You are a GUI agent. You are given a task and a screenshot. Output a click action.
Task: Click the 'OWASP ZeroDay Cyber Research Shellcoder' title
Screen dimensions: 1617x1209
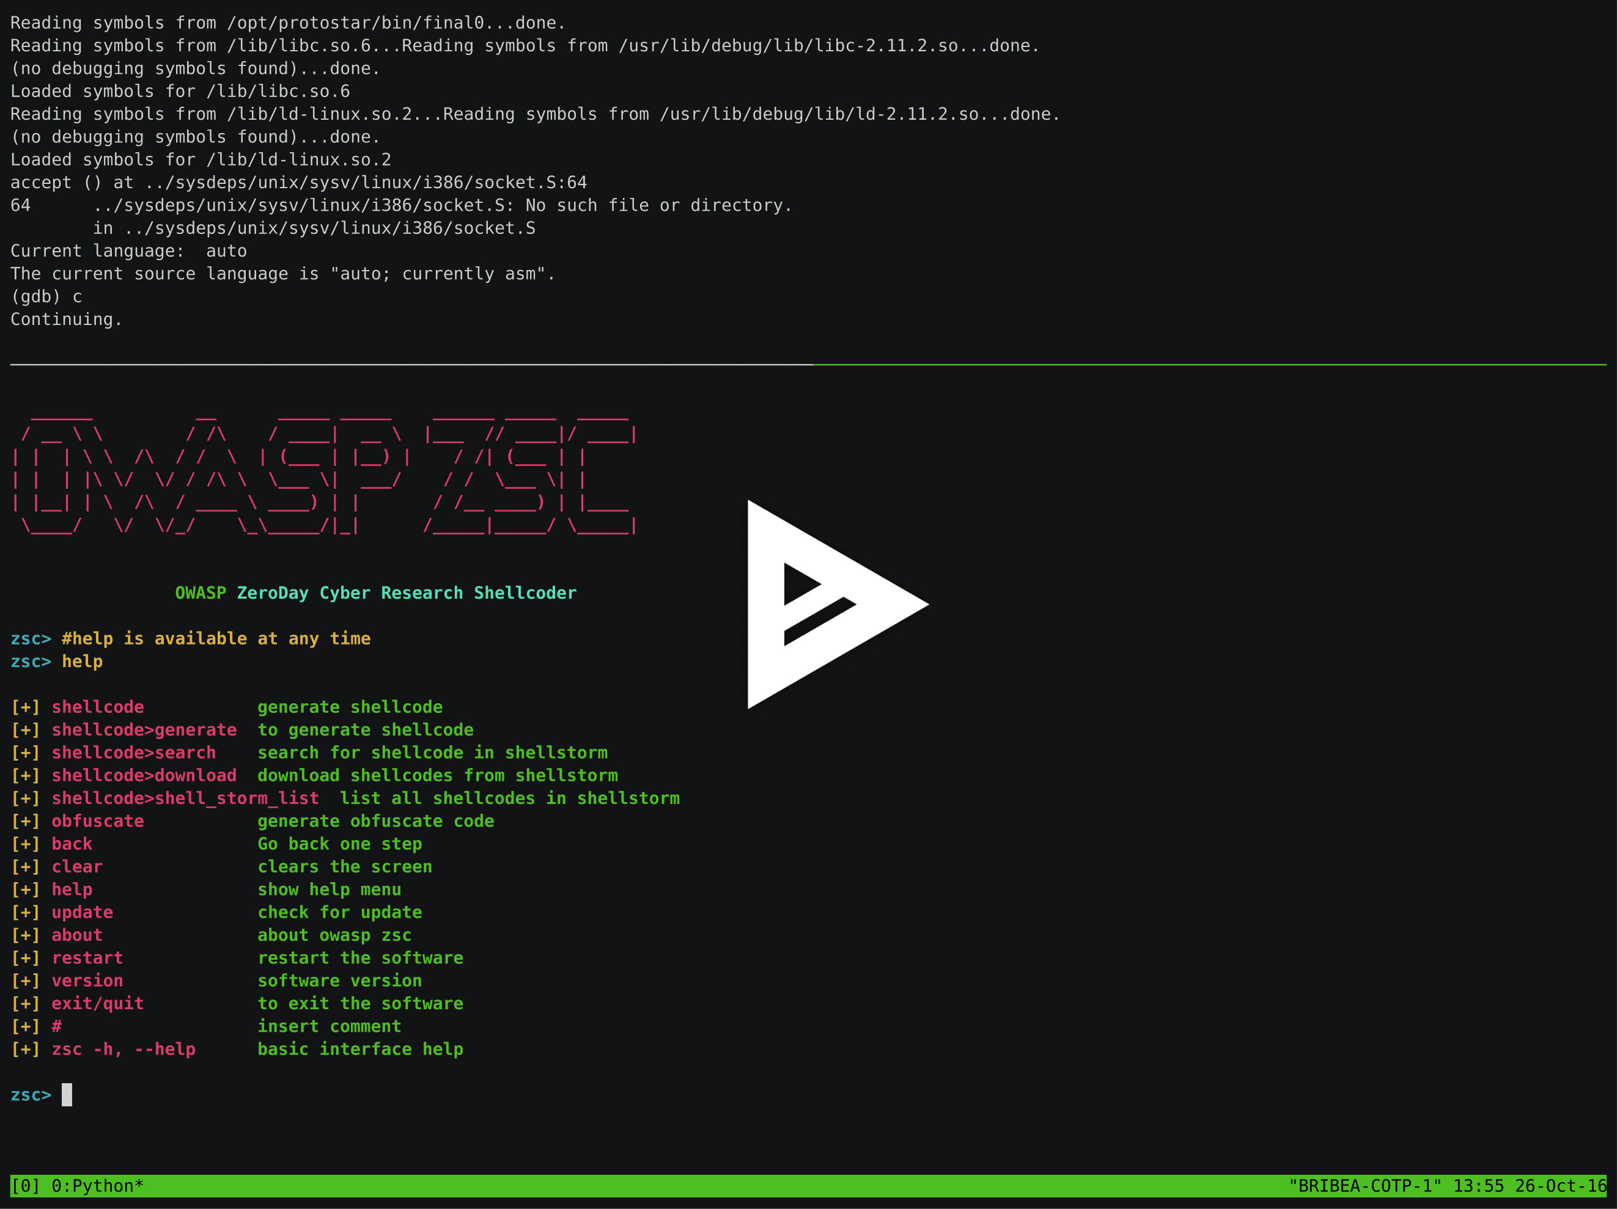click(376, 593)
